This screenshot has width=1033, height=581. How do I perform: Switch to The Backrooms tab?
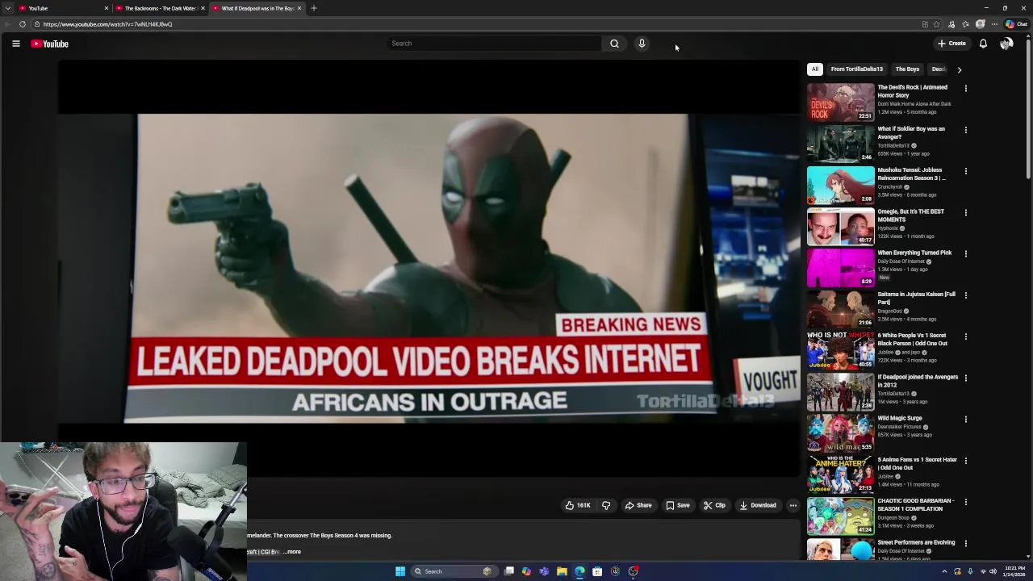pos(160,8)
